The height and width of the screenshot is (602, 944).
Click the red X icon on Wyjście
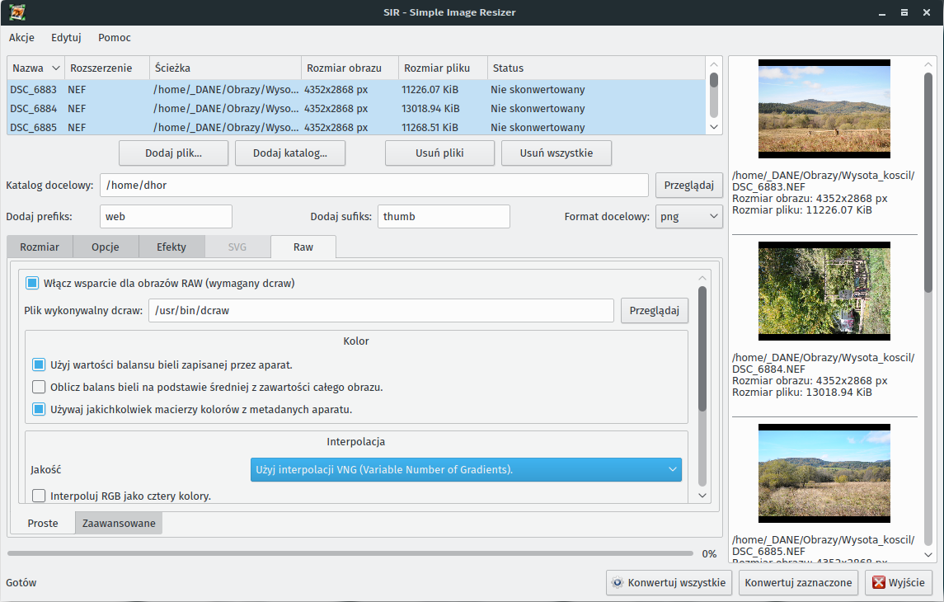point(879,583)
